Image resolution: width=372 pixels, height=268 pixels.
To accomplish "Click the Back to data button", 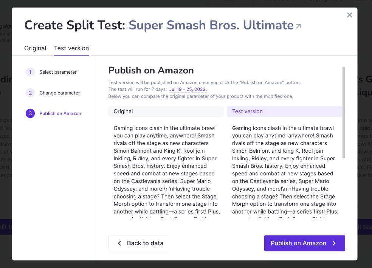I will point(139,243).
